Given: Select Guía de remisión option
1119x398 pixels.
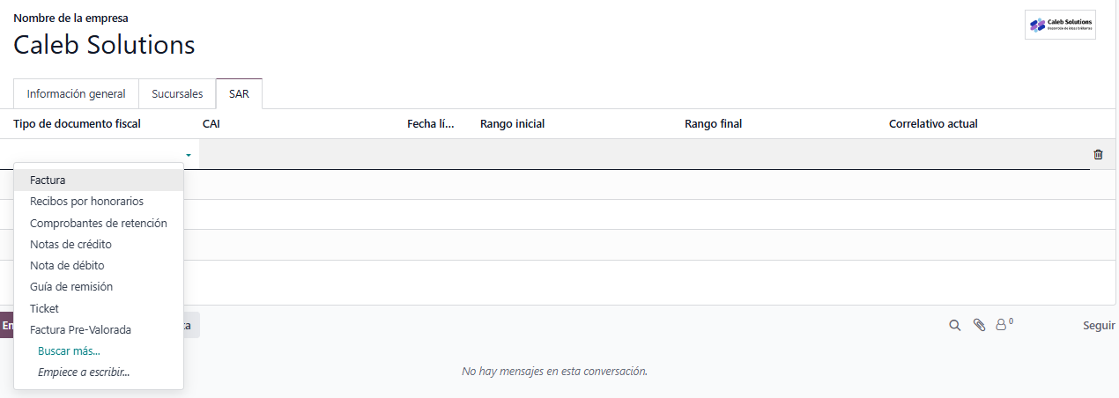Looking at the screenshot, I should point(99,286).
